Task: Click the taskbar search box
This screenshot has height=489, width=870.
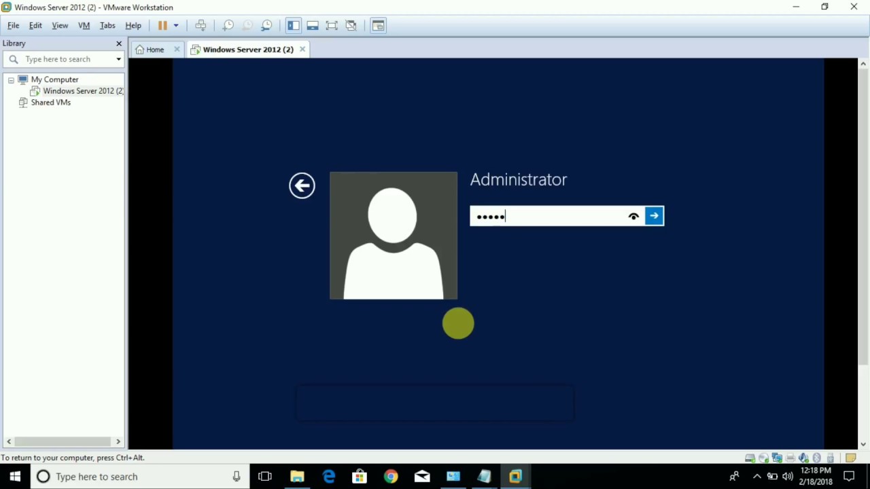Action: 141,477
